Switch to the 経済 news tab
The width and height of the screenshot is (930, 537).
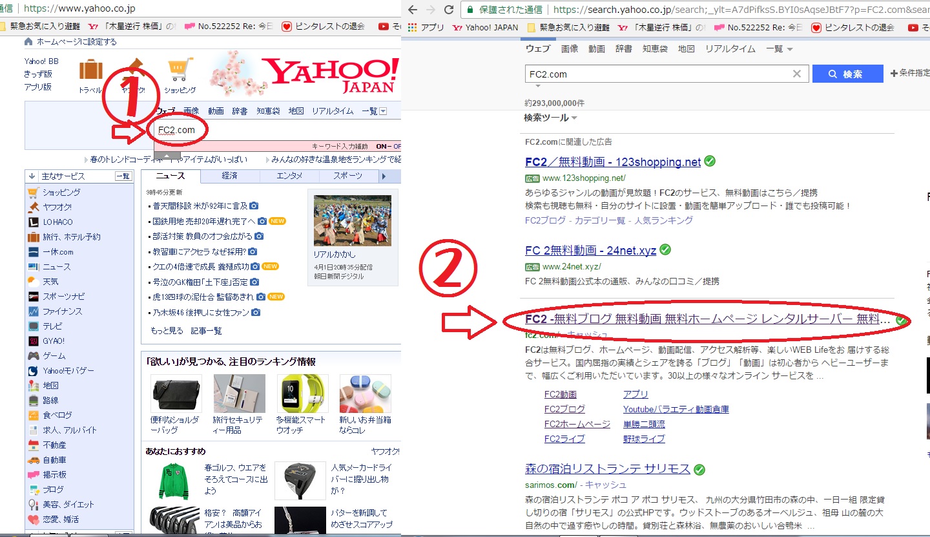229,176
